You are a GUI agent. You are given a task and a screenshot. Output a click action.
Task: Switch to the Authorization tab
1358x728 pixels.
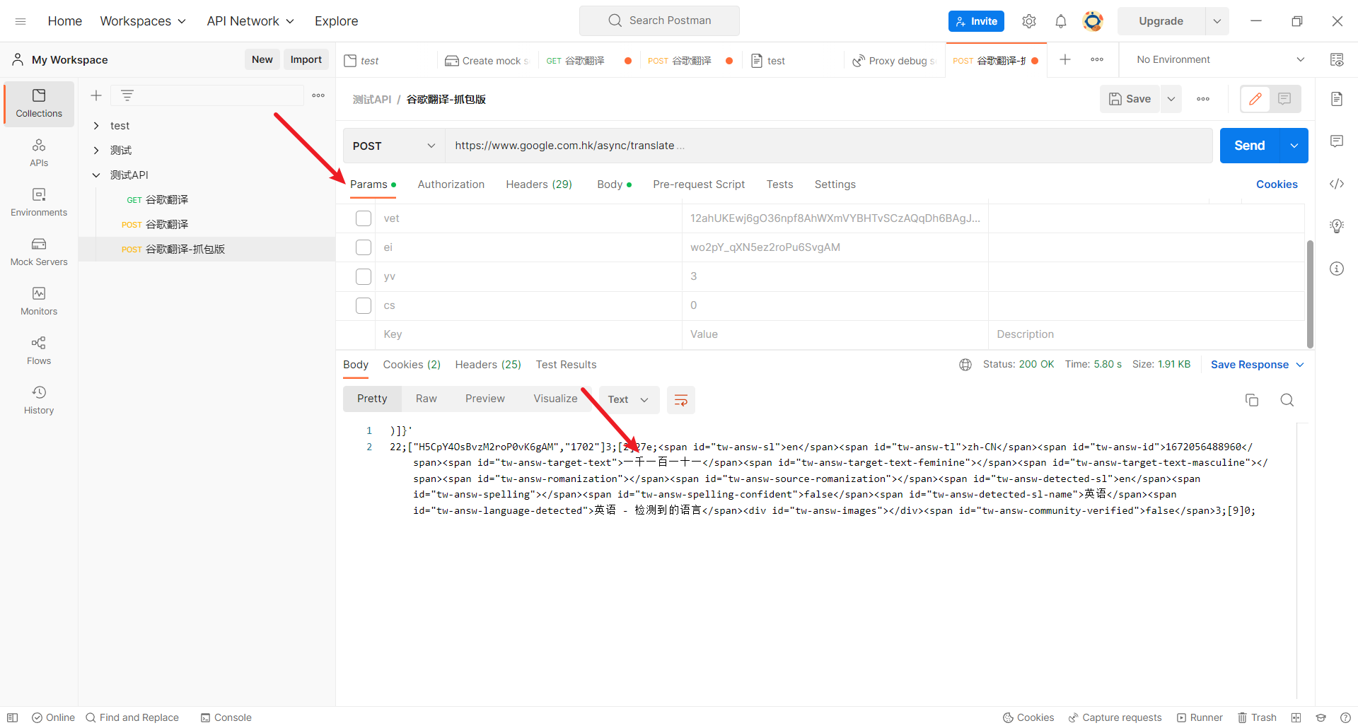[x=451, y=184]
